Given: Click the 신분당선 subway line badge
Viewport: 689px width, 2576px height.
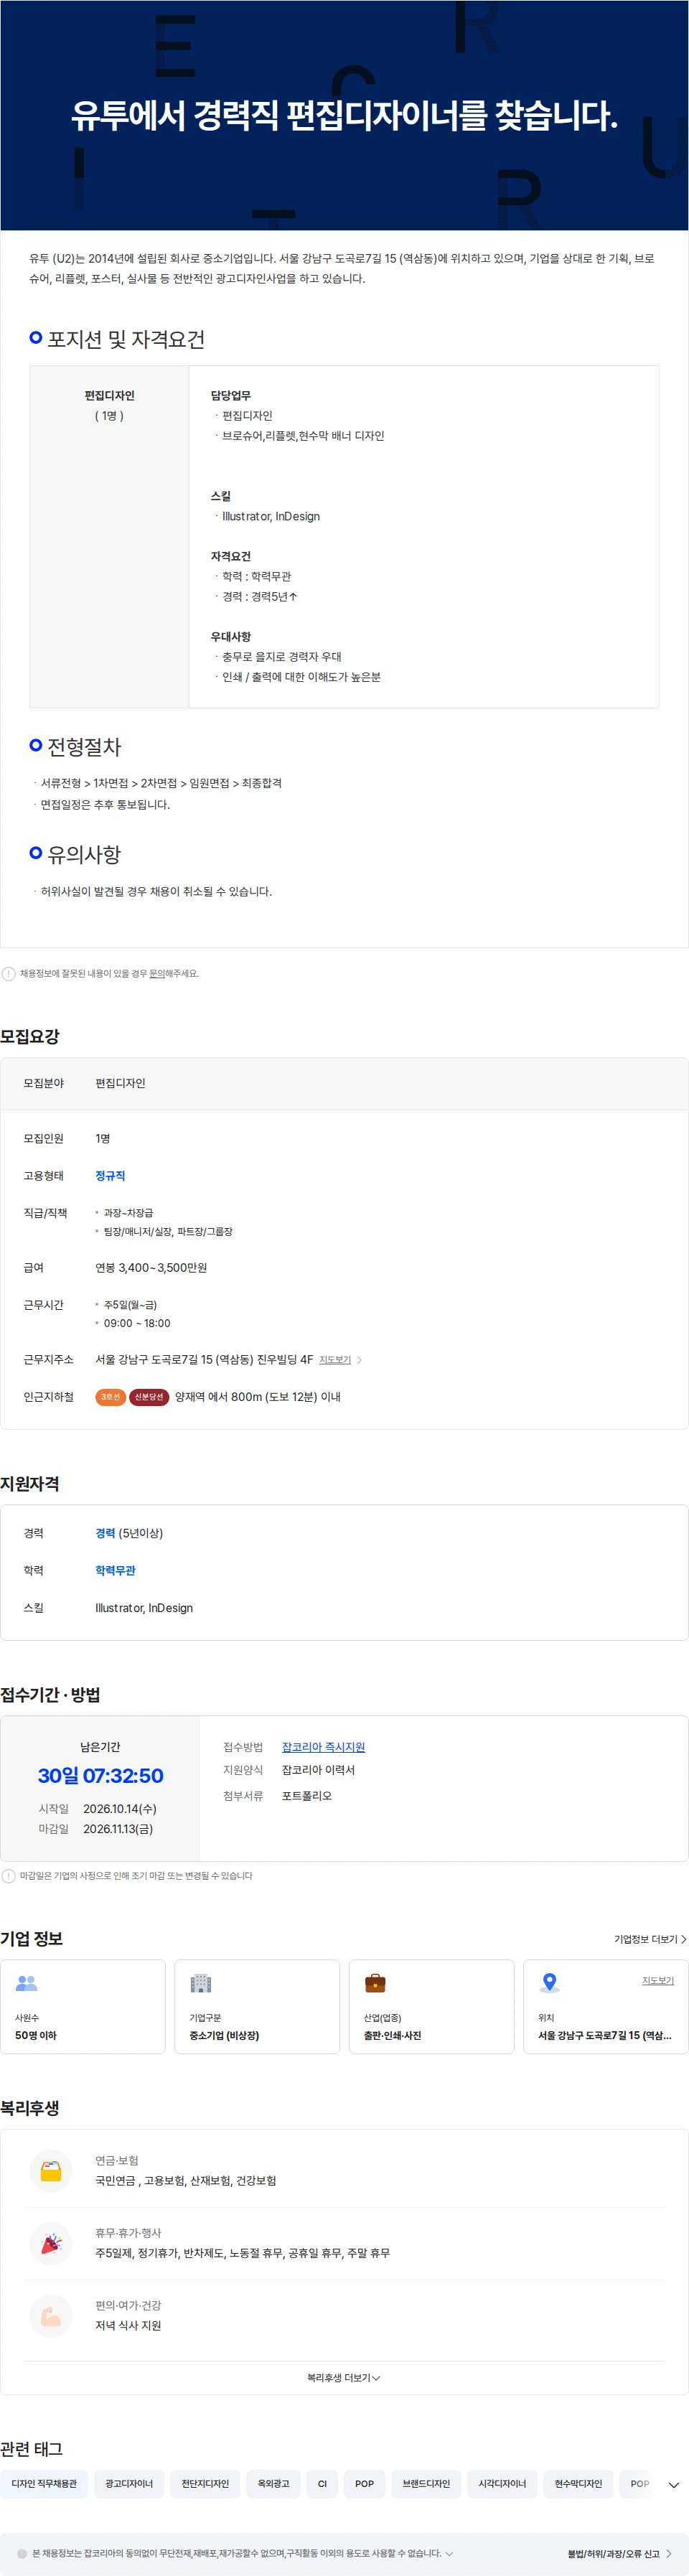Looking at the screenshot, I should [x=149, y=1397].
